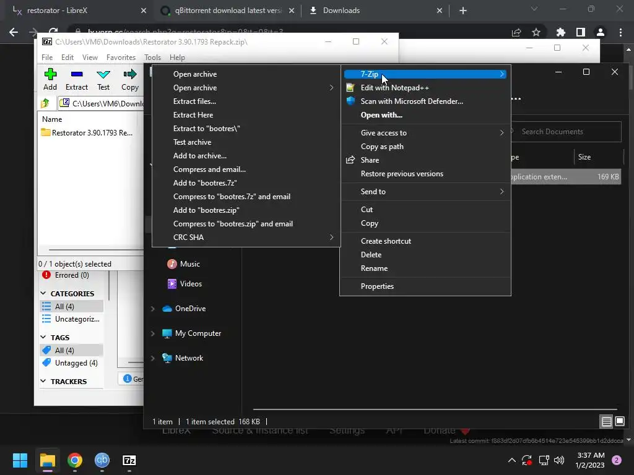Viewport: 634px width, 475px height.
Task: Click the share page icon in Chrome
Action: pos(516,32)
